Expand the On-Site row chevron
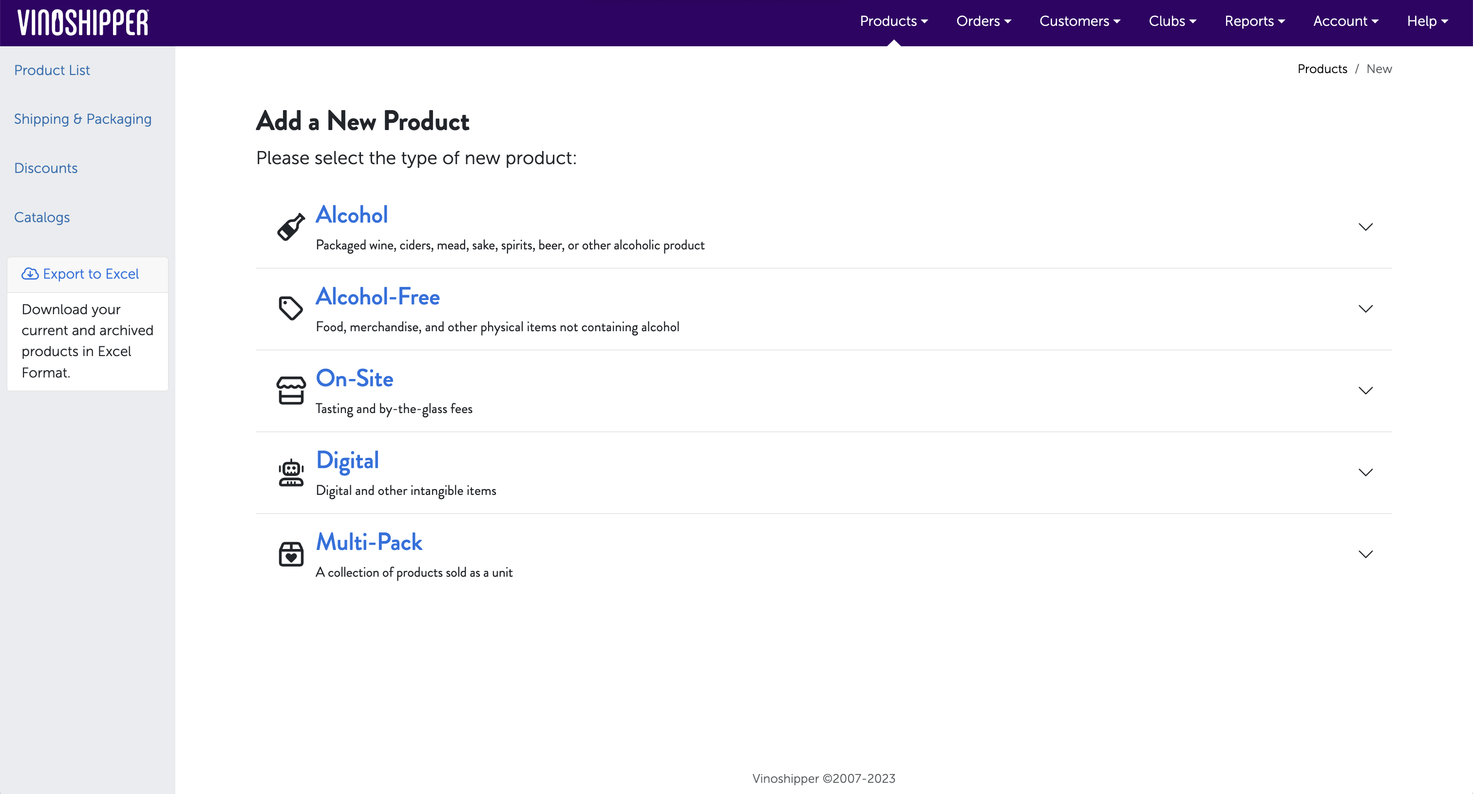 [x=1365, y=391]
